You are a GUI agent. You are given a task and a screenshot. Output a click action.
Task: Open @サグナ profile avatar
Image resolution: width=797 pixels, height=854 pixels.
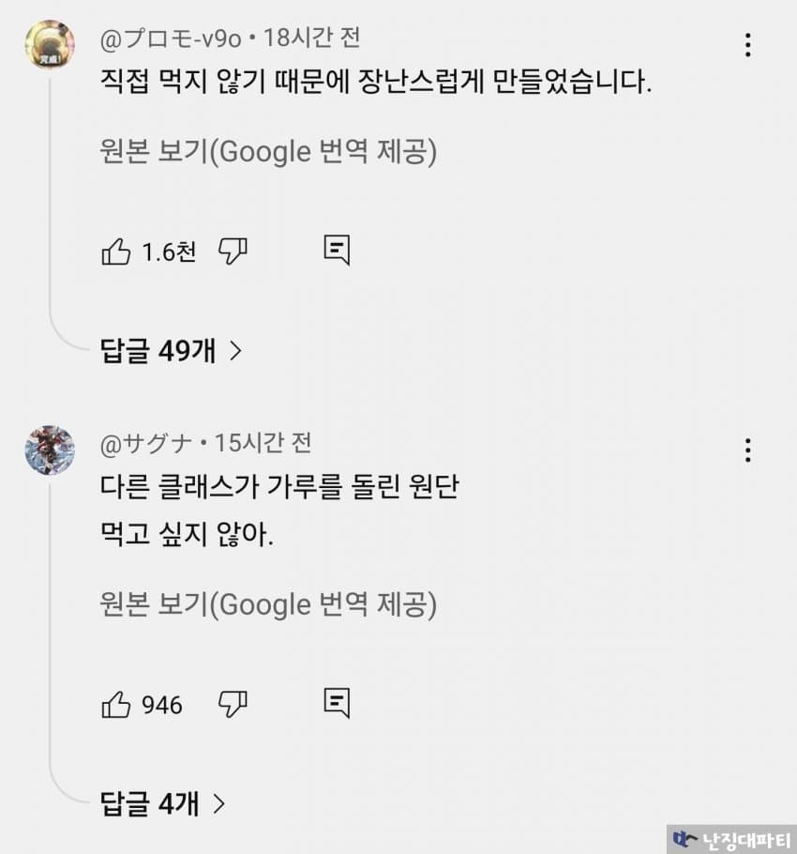[x=50, y=450]
